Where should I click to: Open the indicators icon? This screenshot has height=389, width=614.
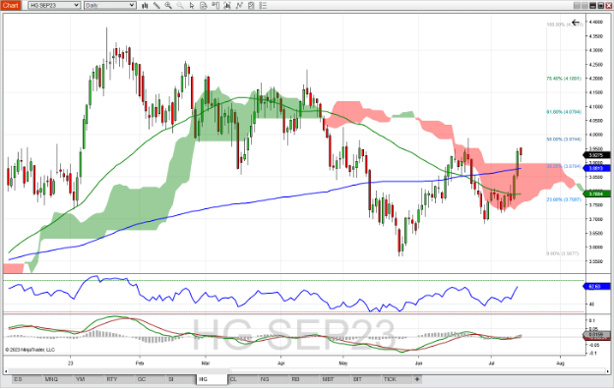coord(227,6)
